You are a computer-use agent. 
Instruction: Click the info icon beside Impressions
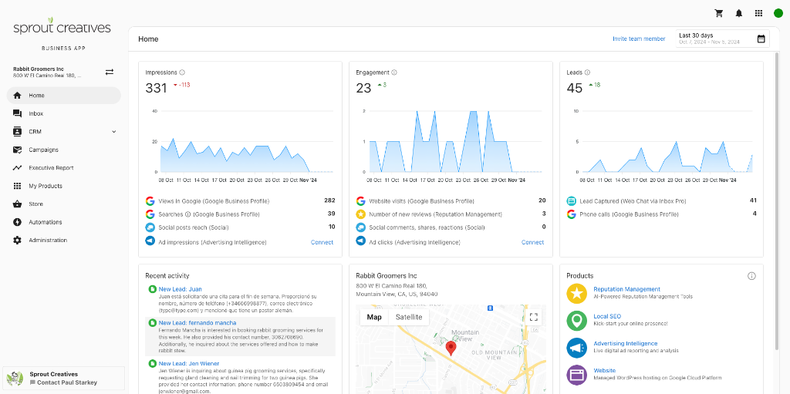(182, 72)
